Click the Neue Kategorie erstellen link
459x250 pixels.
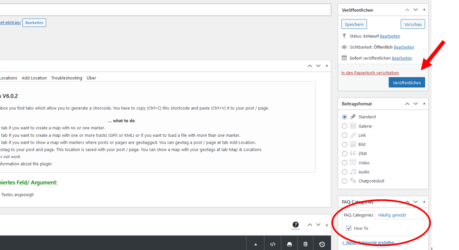point(368,242)
